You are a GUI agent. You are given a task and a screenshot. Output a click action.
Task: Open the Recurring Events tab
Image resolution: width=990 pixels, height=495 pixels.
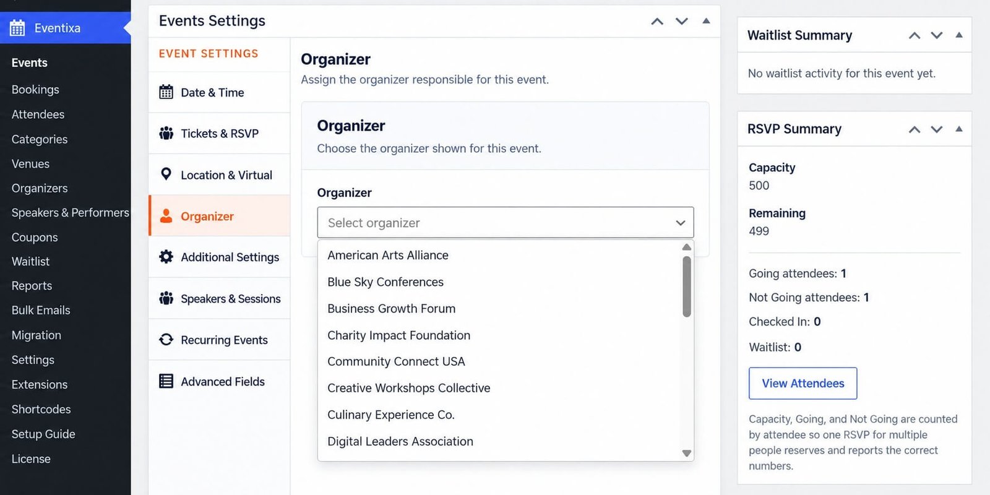[x=219, y=340]
